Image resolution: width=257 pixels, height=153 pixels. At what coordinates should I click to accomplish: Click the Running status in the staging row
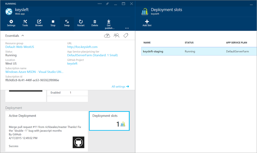click(190, 51)
